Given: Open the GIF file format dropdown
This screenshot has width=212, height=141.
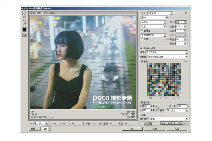Looking at the screenshot, I should [155, 17].
